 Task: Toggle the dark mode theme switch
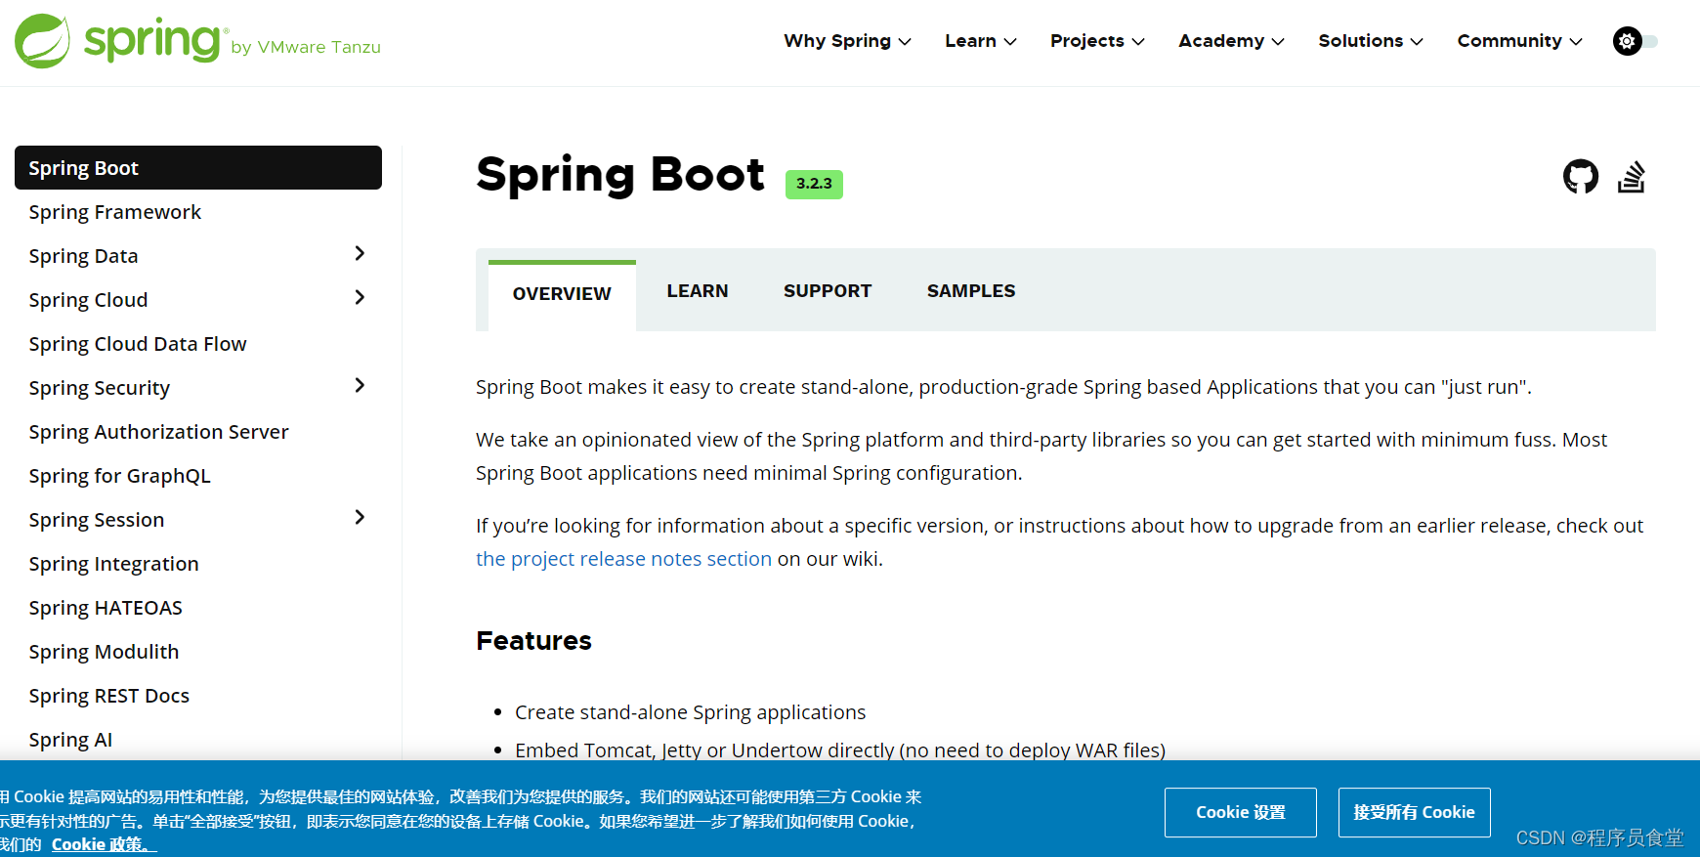[1635, 41]
